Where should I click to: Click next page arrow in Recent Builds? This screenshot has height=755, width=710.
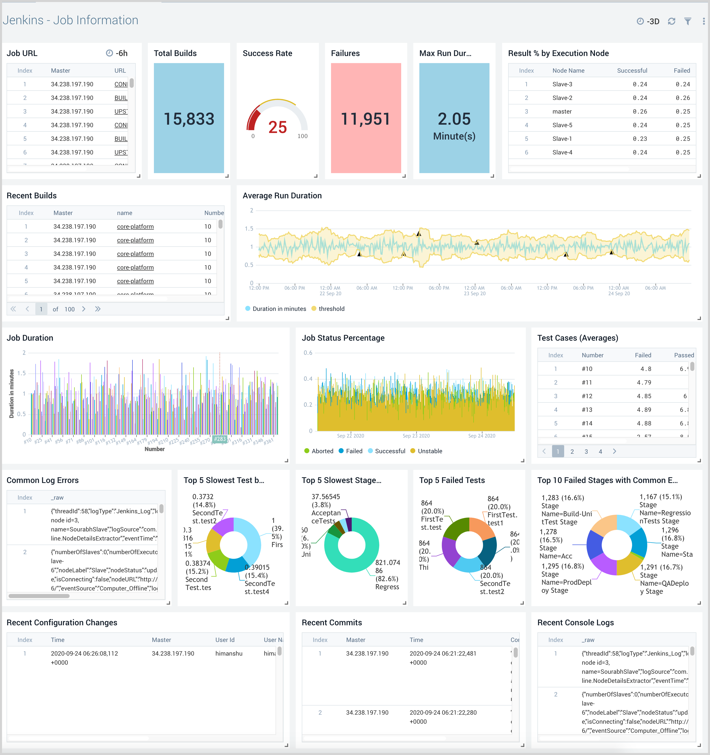(84, 309)
